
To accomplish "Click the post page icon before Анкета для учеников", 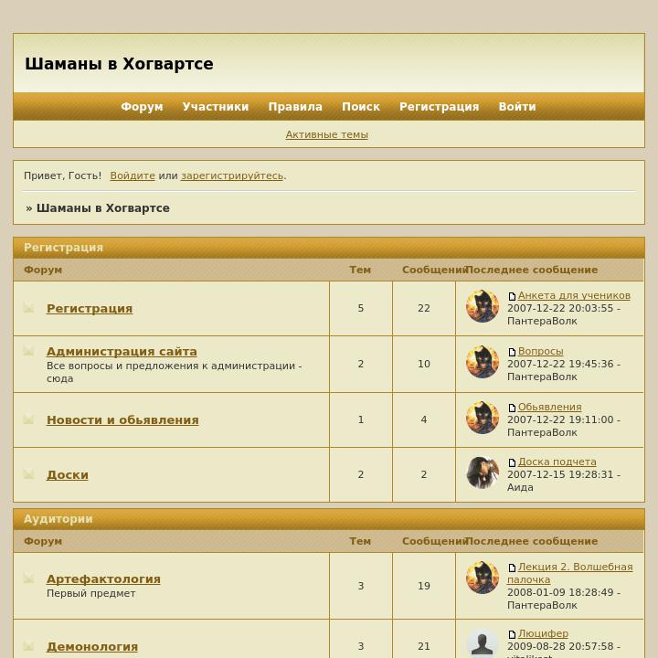I will (512, 296).
